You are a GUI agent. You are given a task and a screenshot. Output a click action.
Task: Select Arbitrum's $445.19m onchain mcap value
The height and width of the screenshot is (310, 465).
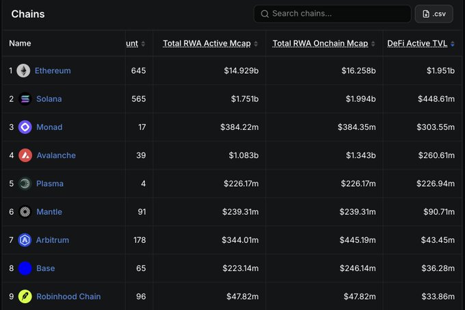[358, 240]
